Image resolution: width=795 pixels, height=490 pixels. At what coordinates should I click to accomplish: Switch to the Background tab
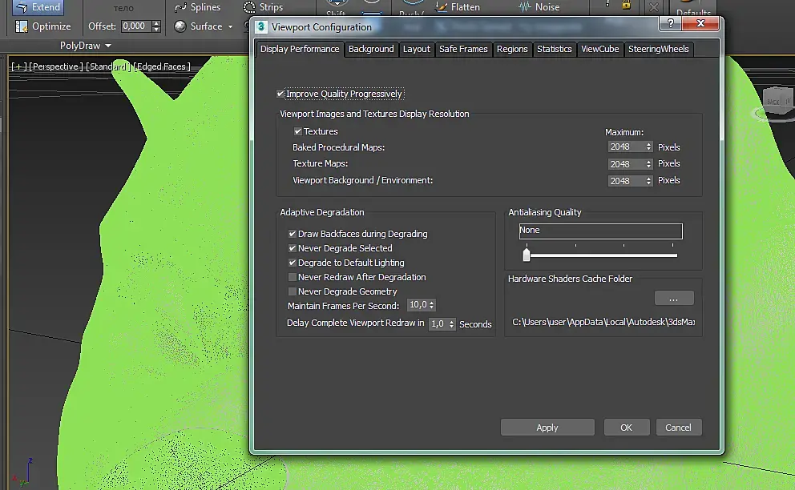tap(371, 49)
